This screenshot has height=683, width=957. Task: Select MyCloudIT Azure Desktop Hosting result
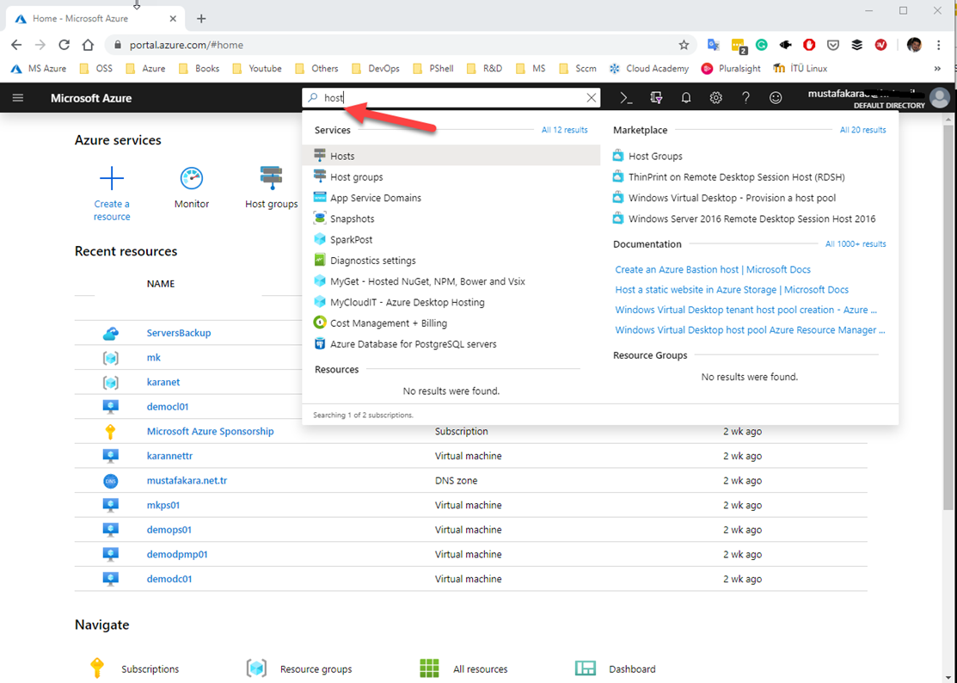coord(451,302)
